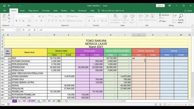Image resolution: width=194 pixels, height=109 pixels.
Task: Cancel formula entry with X icon
Action: (x=24, y=30)
